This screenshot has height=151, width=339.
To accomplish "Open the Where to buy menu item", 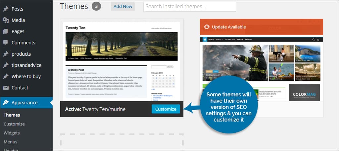I will coord(26,76).
